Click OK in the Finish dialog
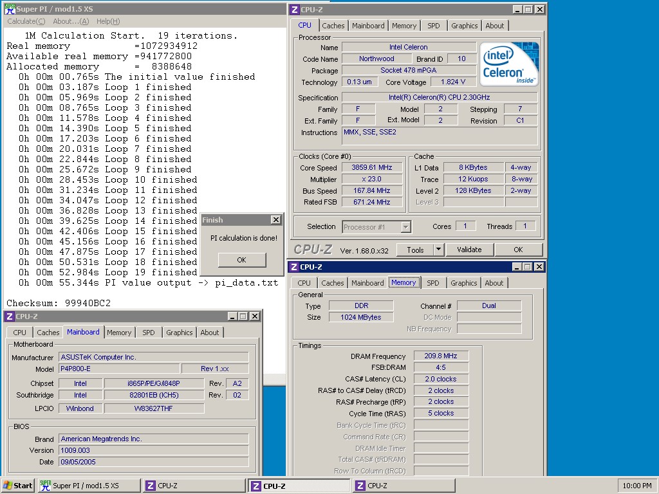This screenshot has width=659, height=494. pyautogui.click(x=242, y=260)
